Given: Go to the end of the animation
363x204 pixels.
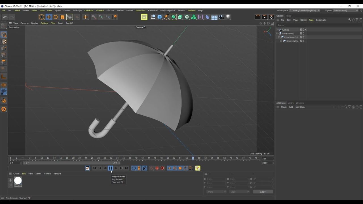Looking at the screenshot, I should 126,168.
